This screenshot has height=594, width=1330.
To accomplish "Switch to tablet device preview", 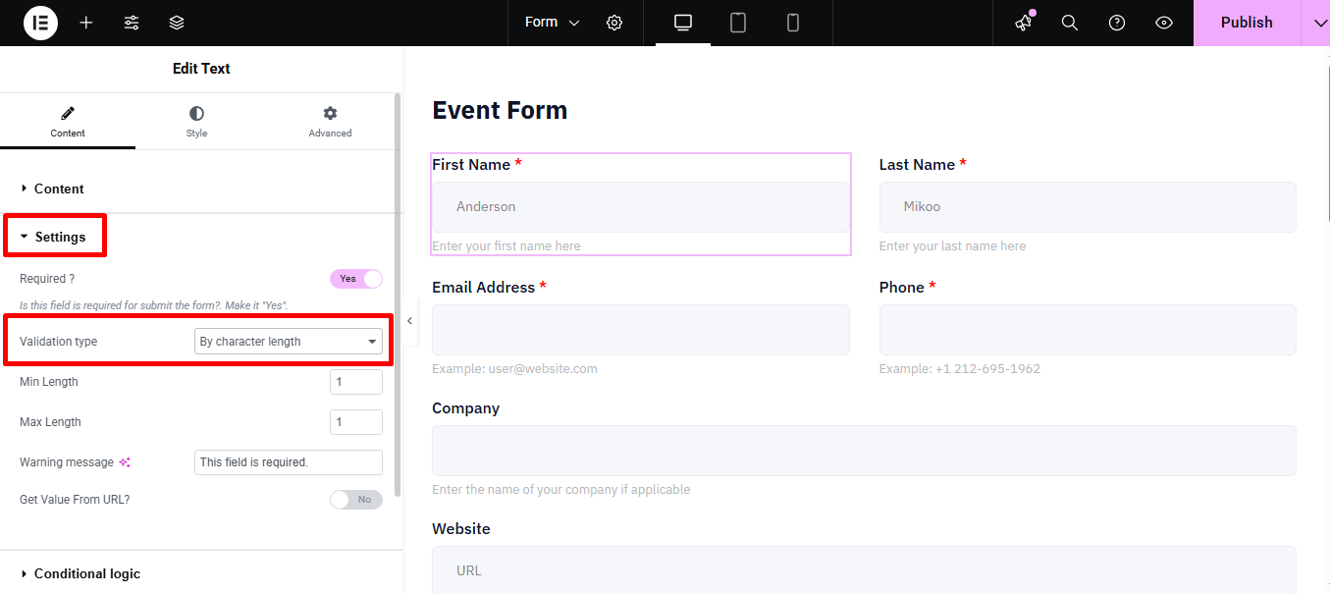I will pos(738,23).
